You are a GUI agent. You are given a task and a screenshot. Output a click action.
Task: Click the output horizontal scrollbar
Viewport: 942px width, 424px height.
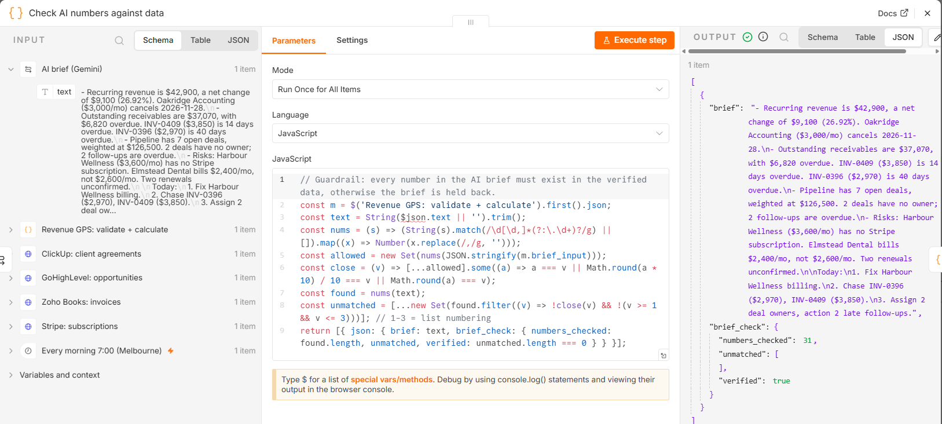pos(797,51)
